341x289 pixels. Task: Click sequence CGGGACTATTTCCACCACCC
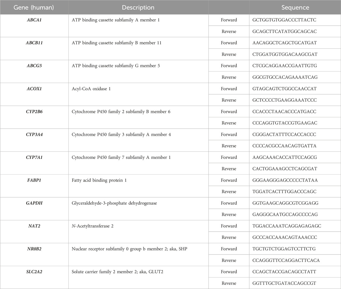point(284,134)
